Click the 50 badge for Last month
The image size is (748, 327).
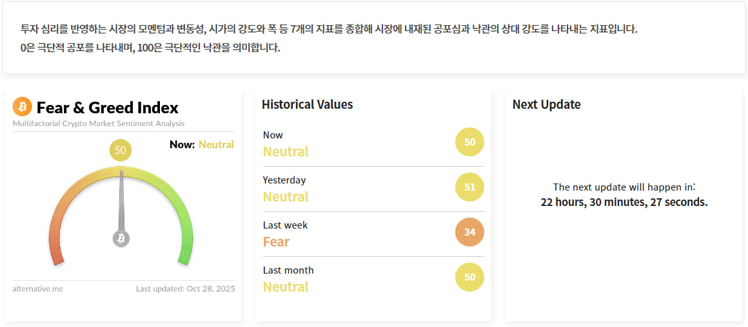(469, 277)
